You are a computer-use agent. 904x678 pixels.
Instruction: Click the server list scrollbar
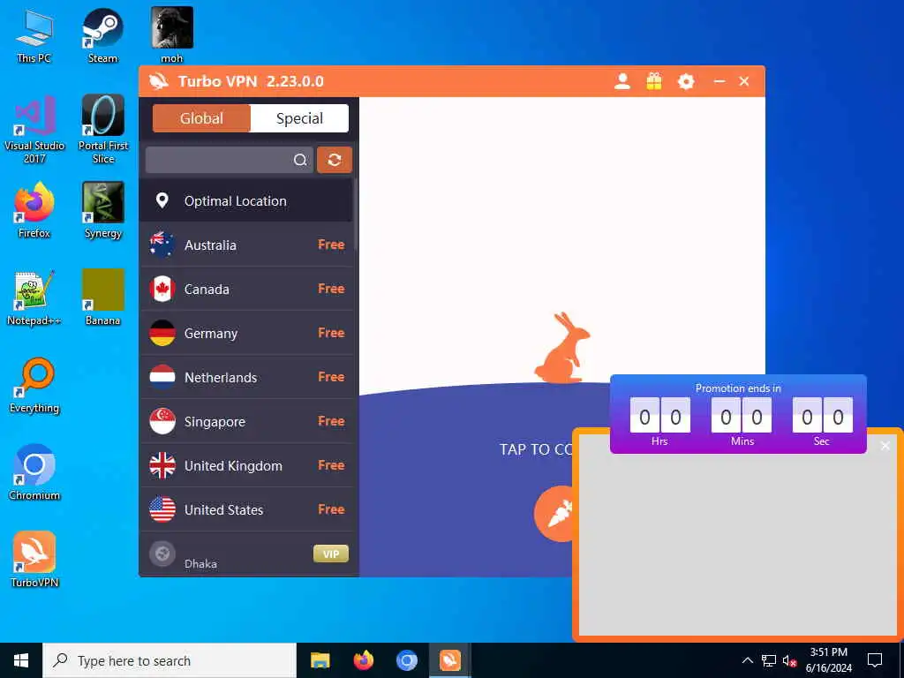tap(356, 215)
